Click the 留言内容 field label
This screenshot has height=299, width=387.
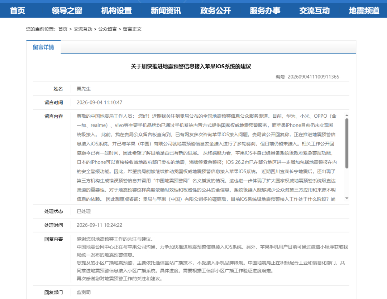53,116
